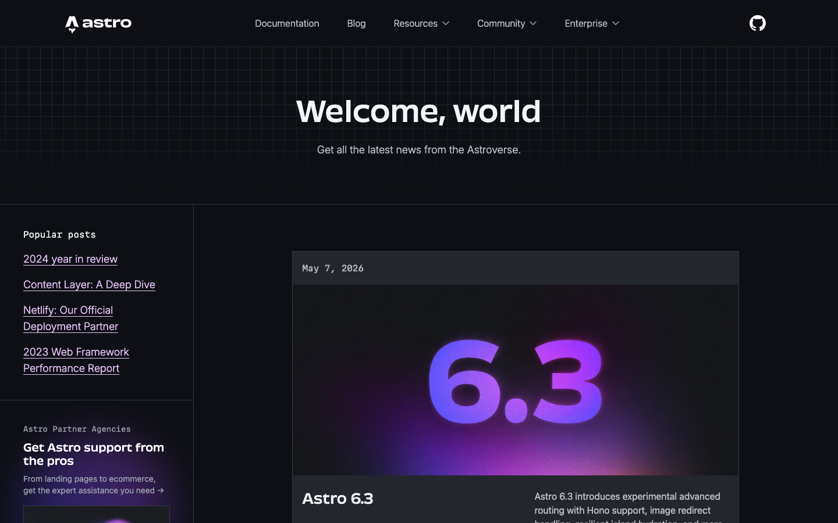Click 'get the expert assistance you need' link
The width and height of the screenshot is (838, 523).
coord(94,490)
